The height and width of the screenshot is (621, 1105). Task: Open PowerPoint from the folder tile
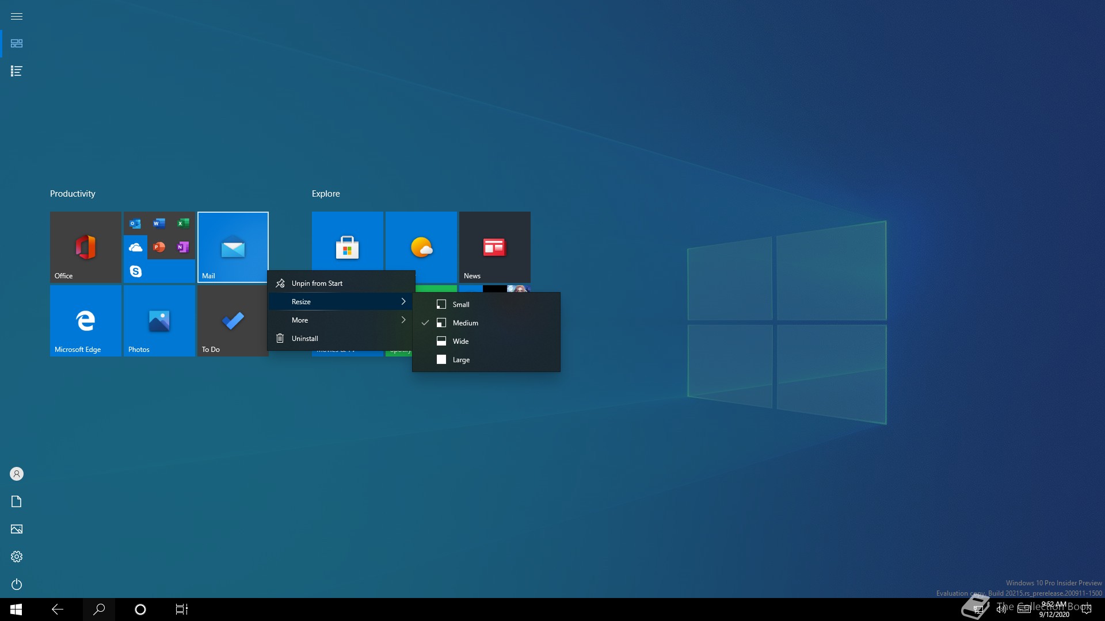[x=159, y=247]
